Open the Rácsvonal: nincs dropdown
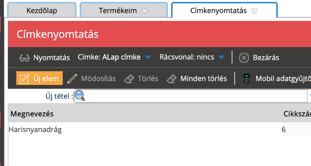Image resolution: width=311 pixels, height=166 pixels. pyautogui.click(x=221, y=58)
